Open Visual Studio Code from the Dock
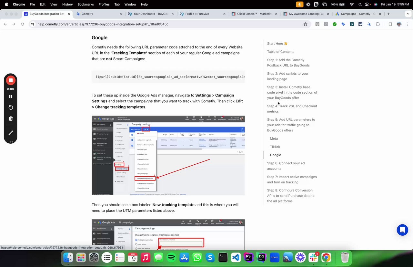 [x=236, y=257]
